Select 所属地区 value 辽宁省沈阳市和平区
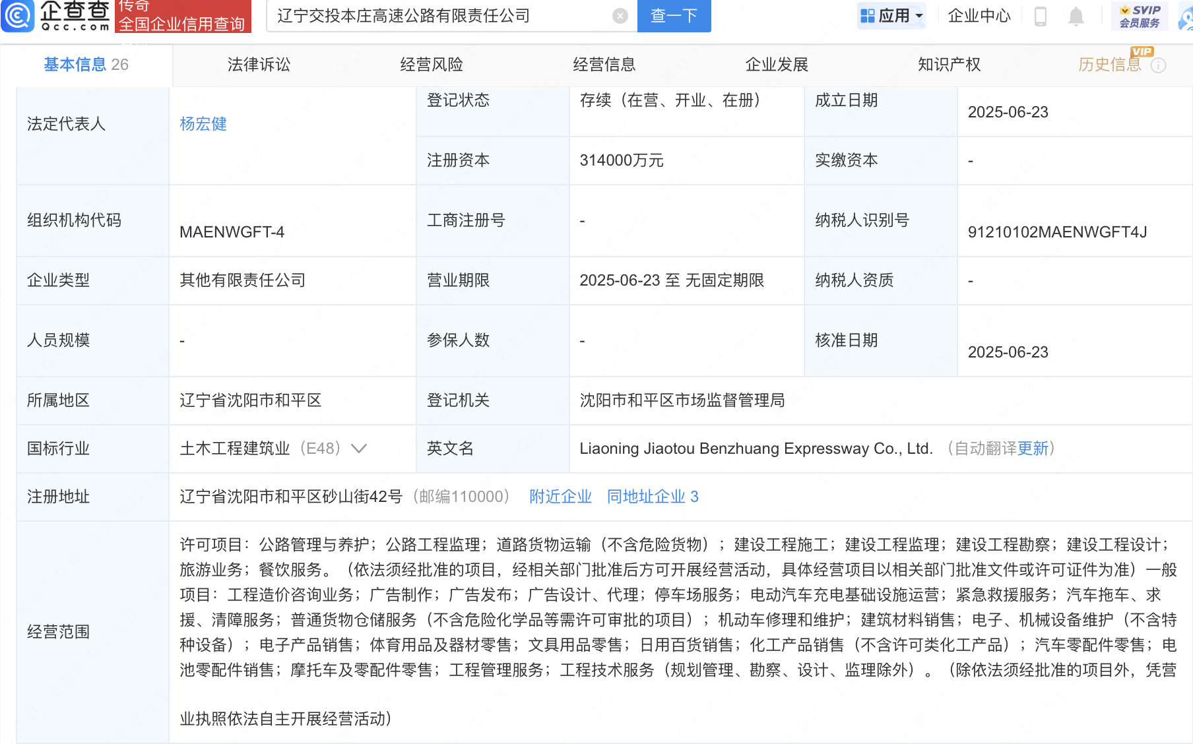The image size is (1193, 744). coord(251,400)
